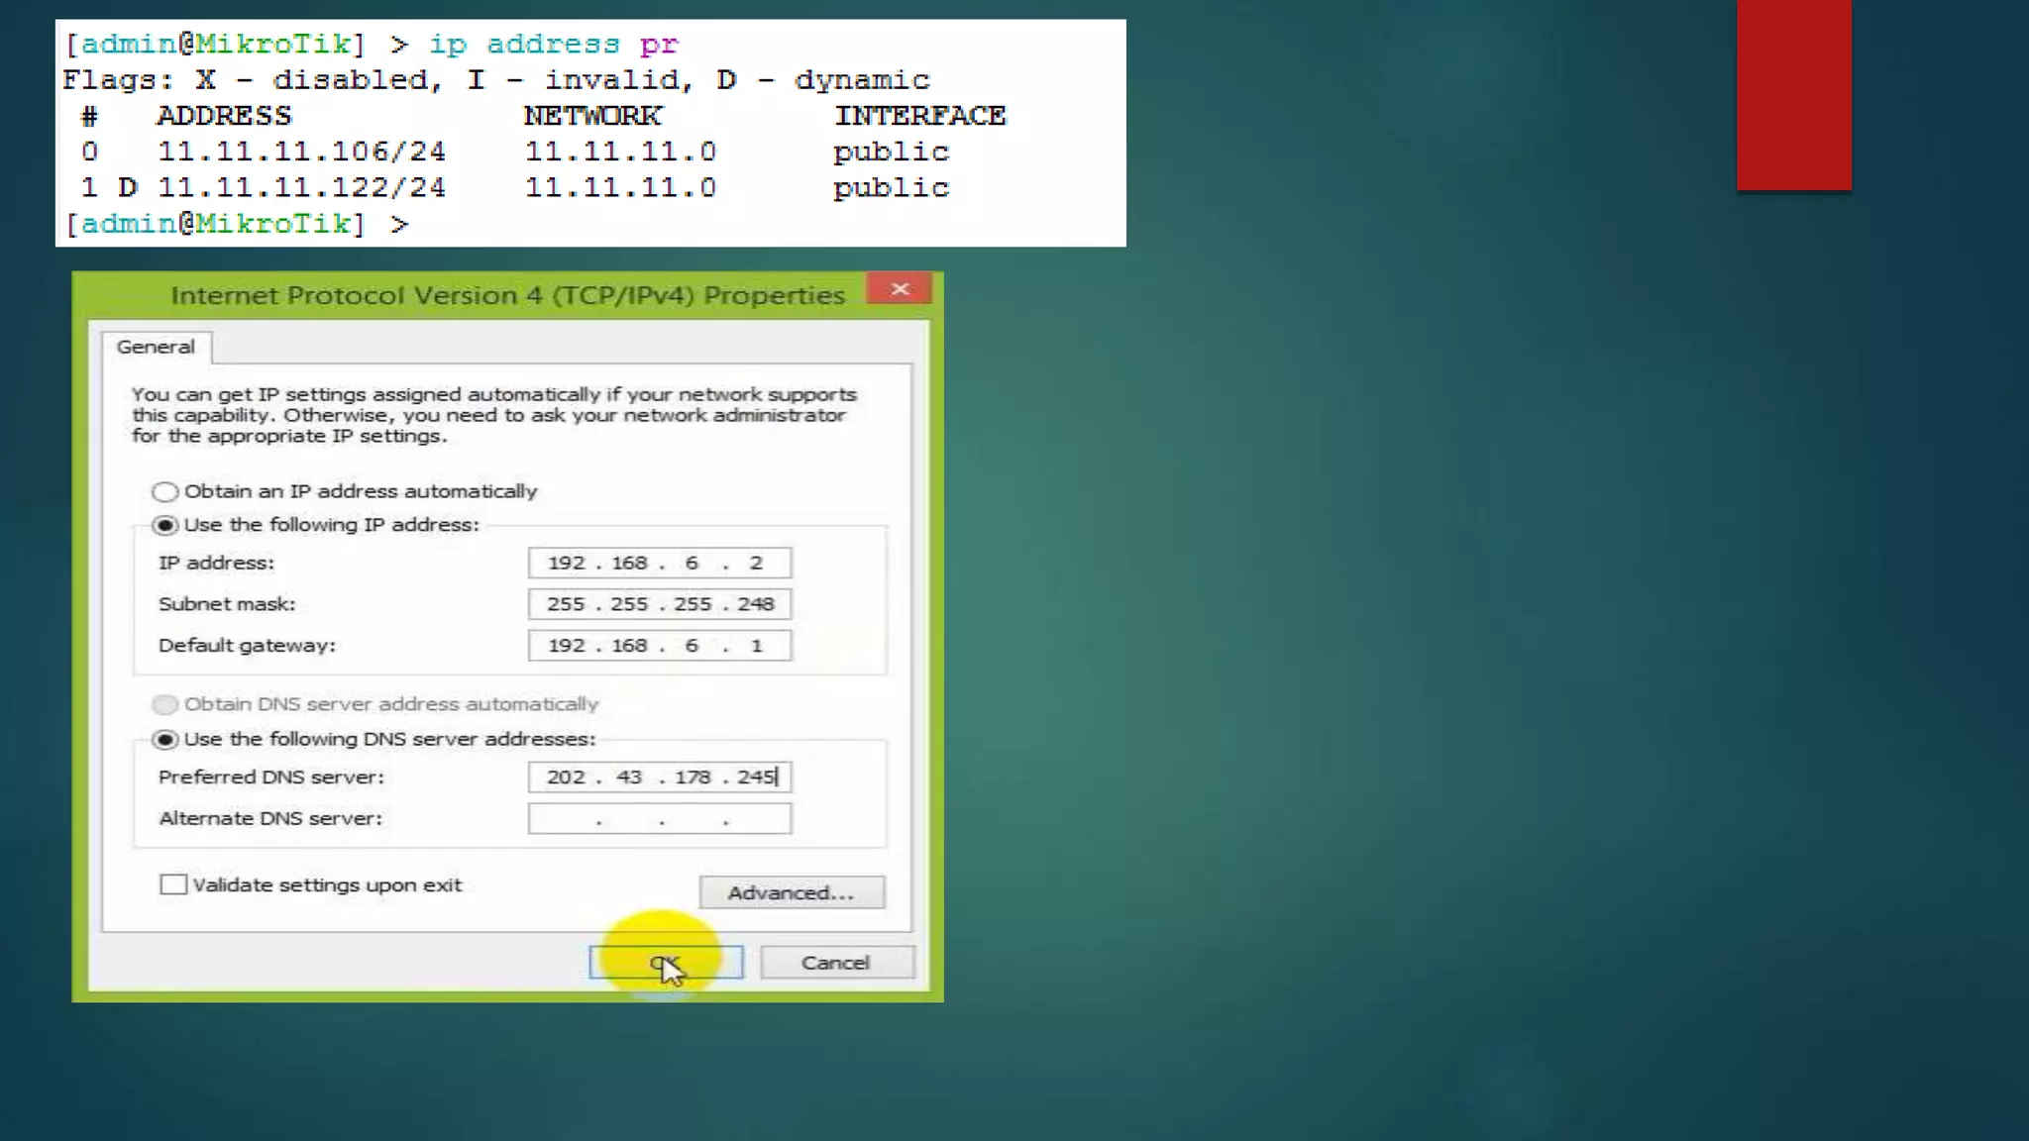Screen dimensions: 2029x1141
Task: Click into the Alternate DNS server field
Action: coord(659,819)
